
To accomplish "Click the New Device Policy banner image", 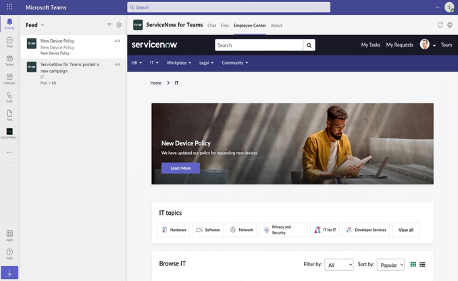I will (292, 143).
